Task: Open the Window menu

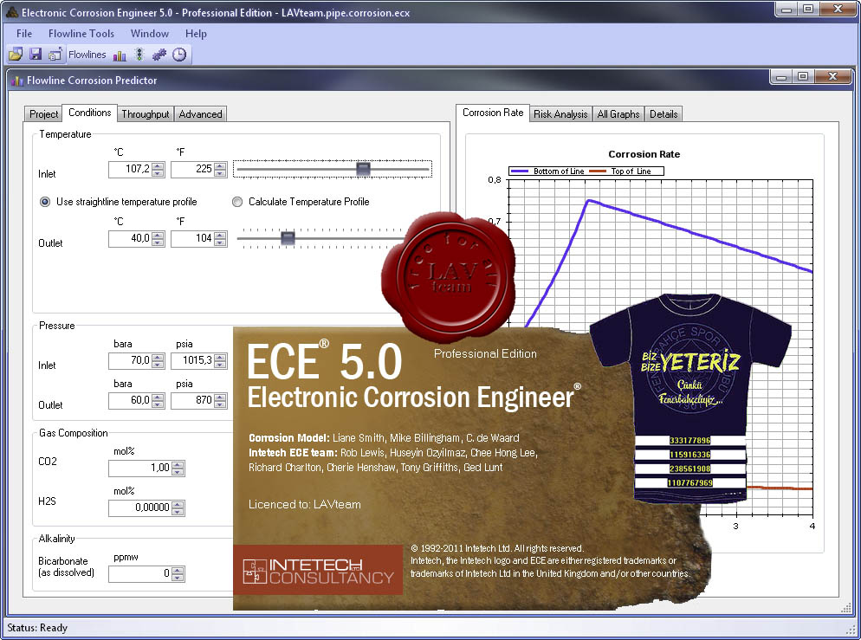Action: click(x=149, y=34)
